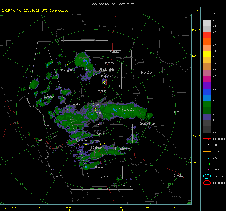Click the ThreeHills label on map
The image size is (226, 211).
coord(126,110)
